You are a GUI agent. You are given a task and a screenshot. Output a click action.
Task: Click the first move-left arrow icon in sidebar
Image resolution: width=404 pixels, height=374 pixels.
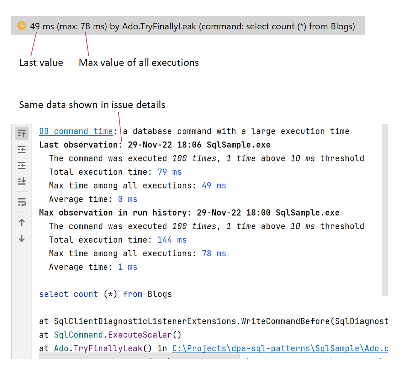click(21, 149)
